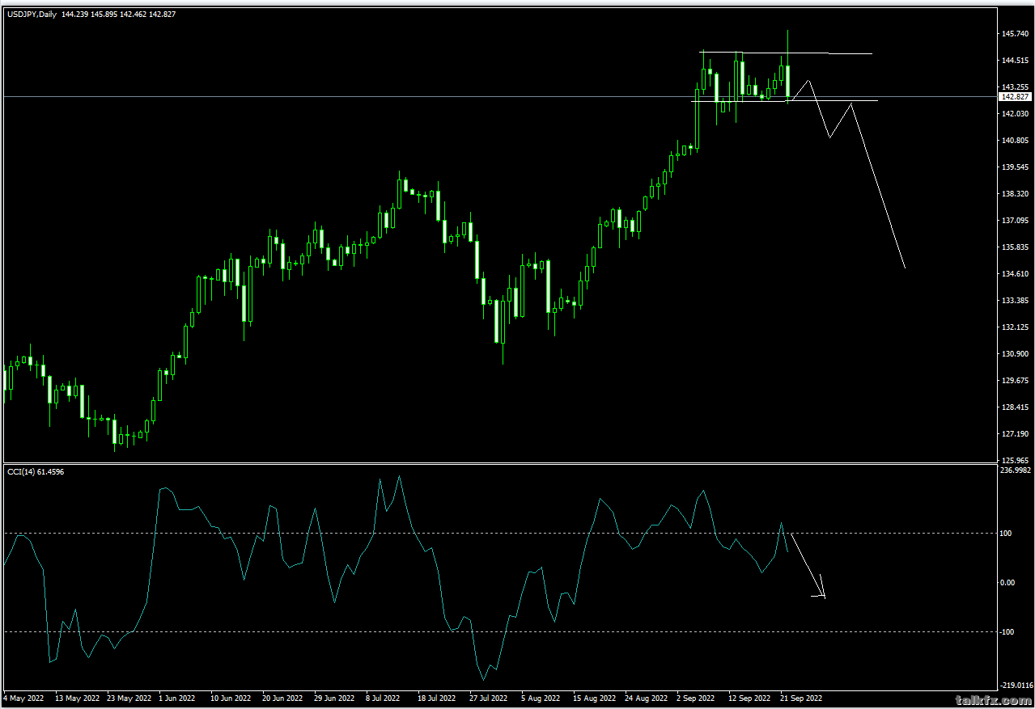This screenshot has width=1035, height=709.
Task: Click the 29 Jun 2022 date label
Action: coord(336,698)
